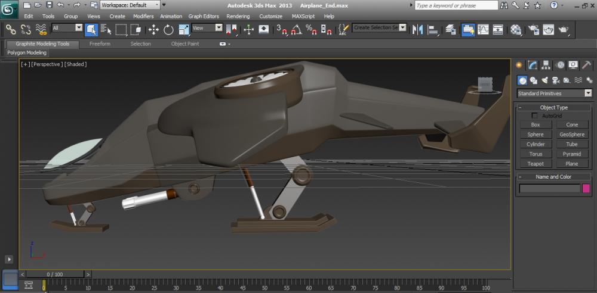Toggle the Select Object tool
597x293 pixels.
(91, 29)
